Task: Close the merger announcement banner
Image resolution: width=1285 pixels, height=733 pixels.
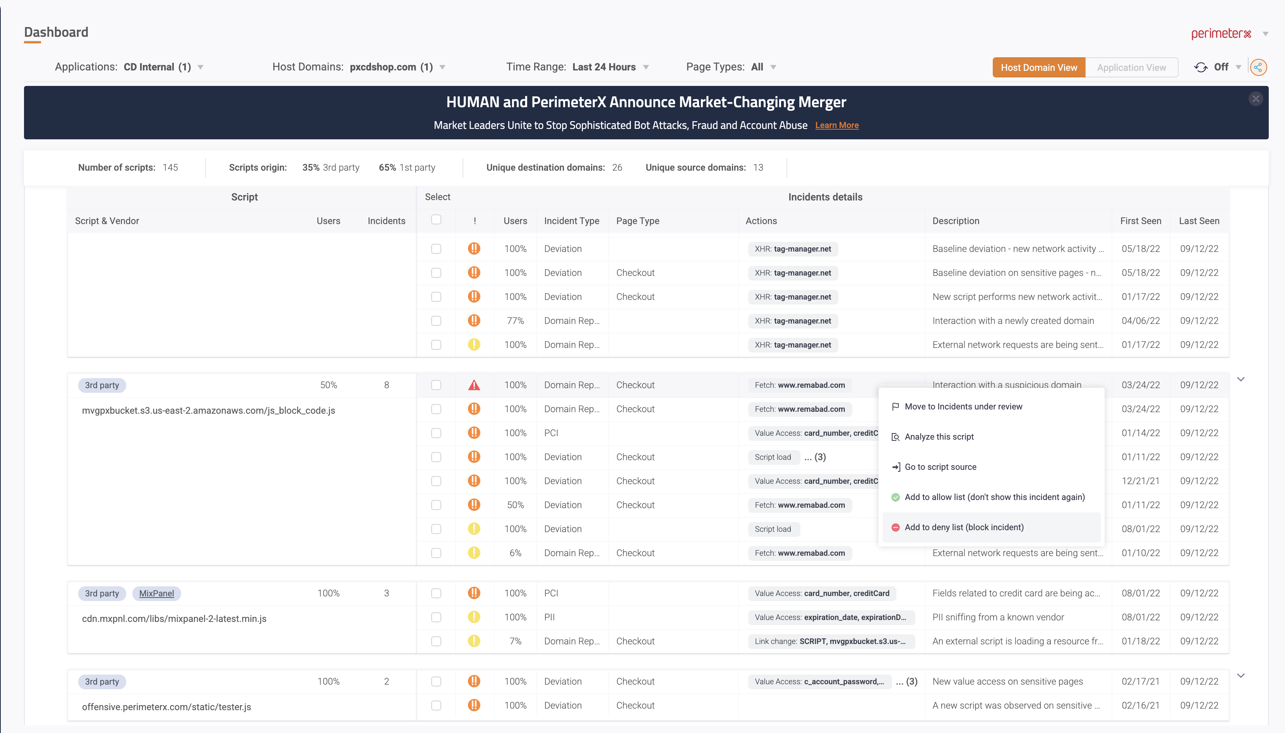Action: pyautogui.click(x=1255, y=99)
